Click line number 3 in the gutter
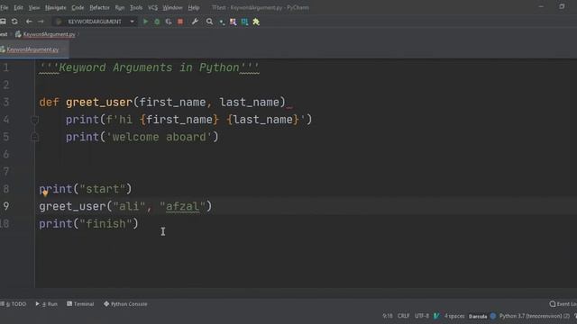Image resolution: width=577 pixels, height=324 pixels. pos(6,102)
